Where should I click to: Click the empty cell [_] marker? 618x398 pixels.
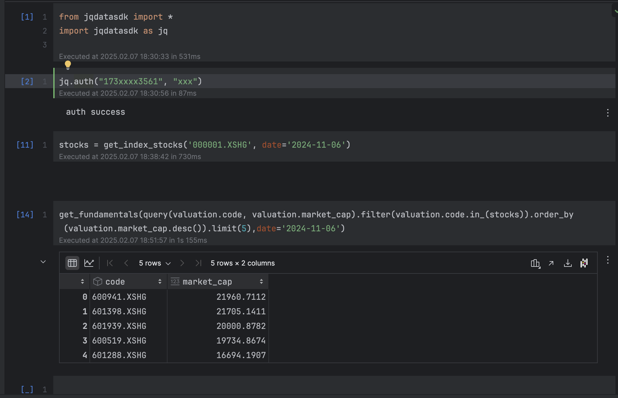point(27,389)
